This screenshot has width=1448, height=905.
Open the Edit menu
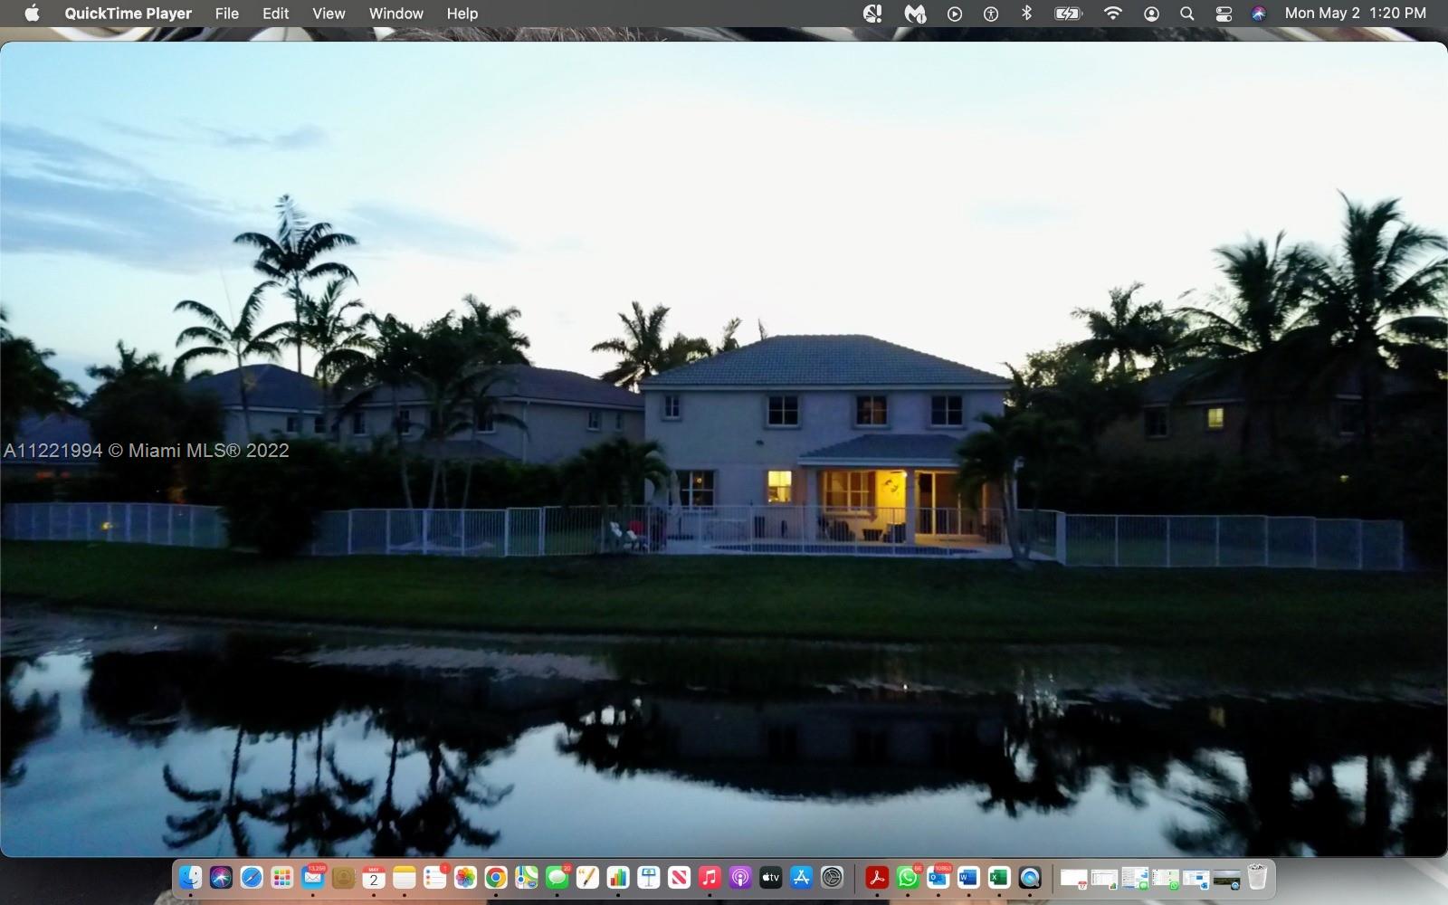click(275, 14)
